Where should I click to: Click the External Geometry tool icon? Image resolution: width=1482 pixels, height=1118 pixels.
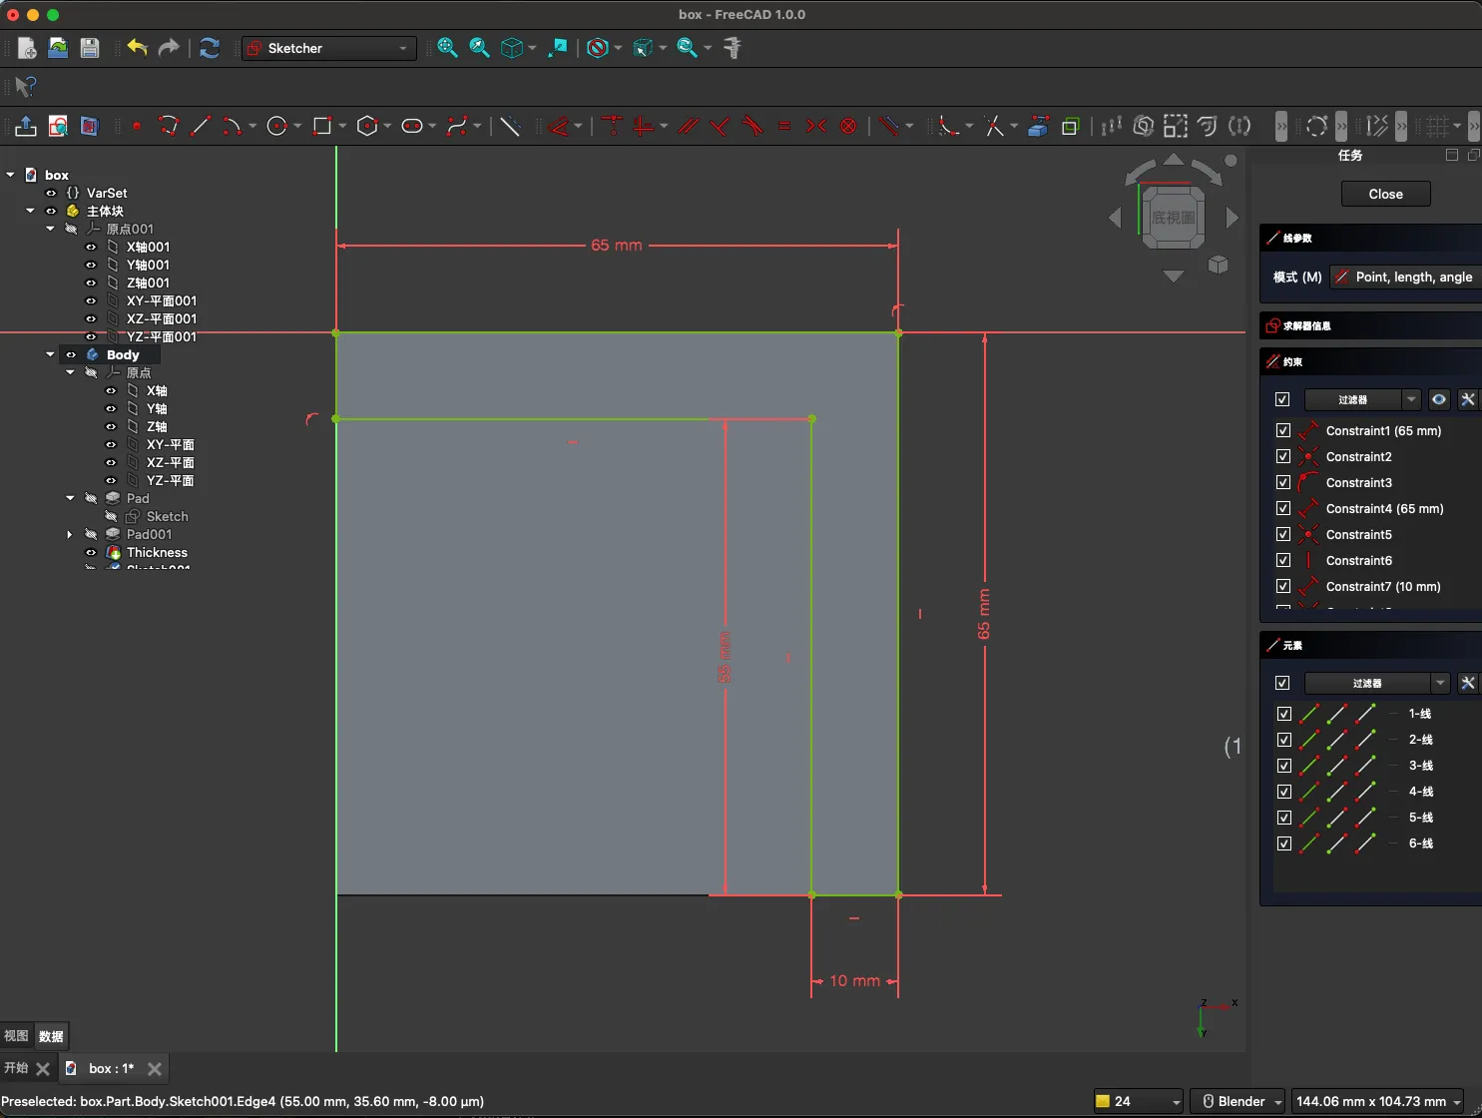1038,126
